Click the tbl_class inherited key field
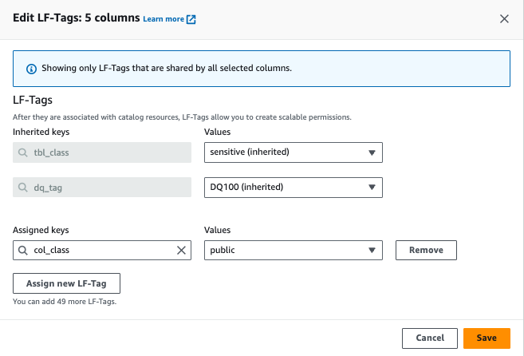 pyautogui.click(x=108, y=152)
